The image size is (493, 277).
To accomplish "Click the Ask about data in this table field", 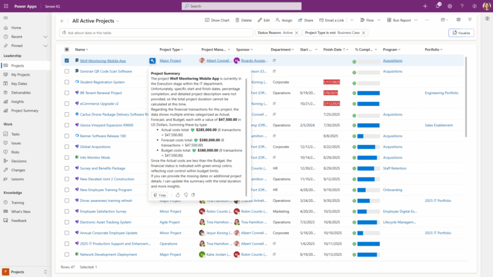I will coord(156,33).
